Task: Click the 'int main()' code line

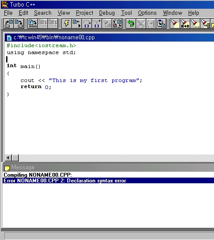Action: click(x=24, y=66)
